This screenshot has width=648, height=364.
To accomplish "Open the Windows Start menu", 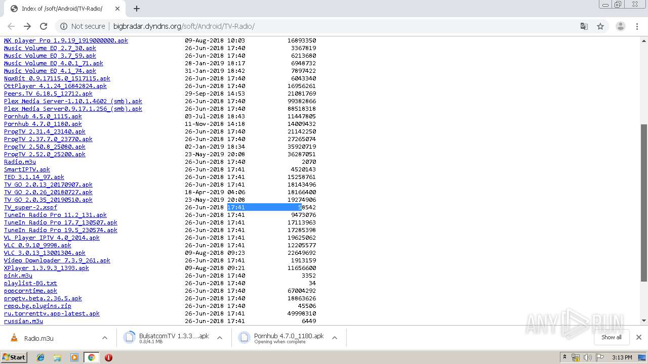I will (14, 357).
